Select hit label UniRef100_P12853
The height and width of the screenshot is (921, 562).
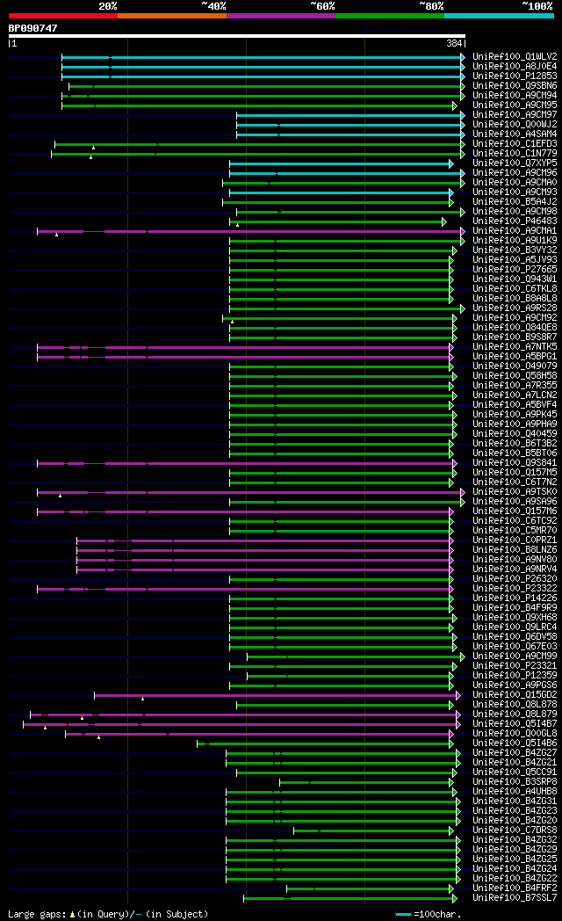(515, 76)
